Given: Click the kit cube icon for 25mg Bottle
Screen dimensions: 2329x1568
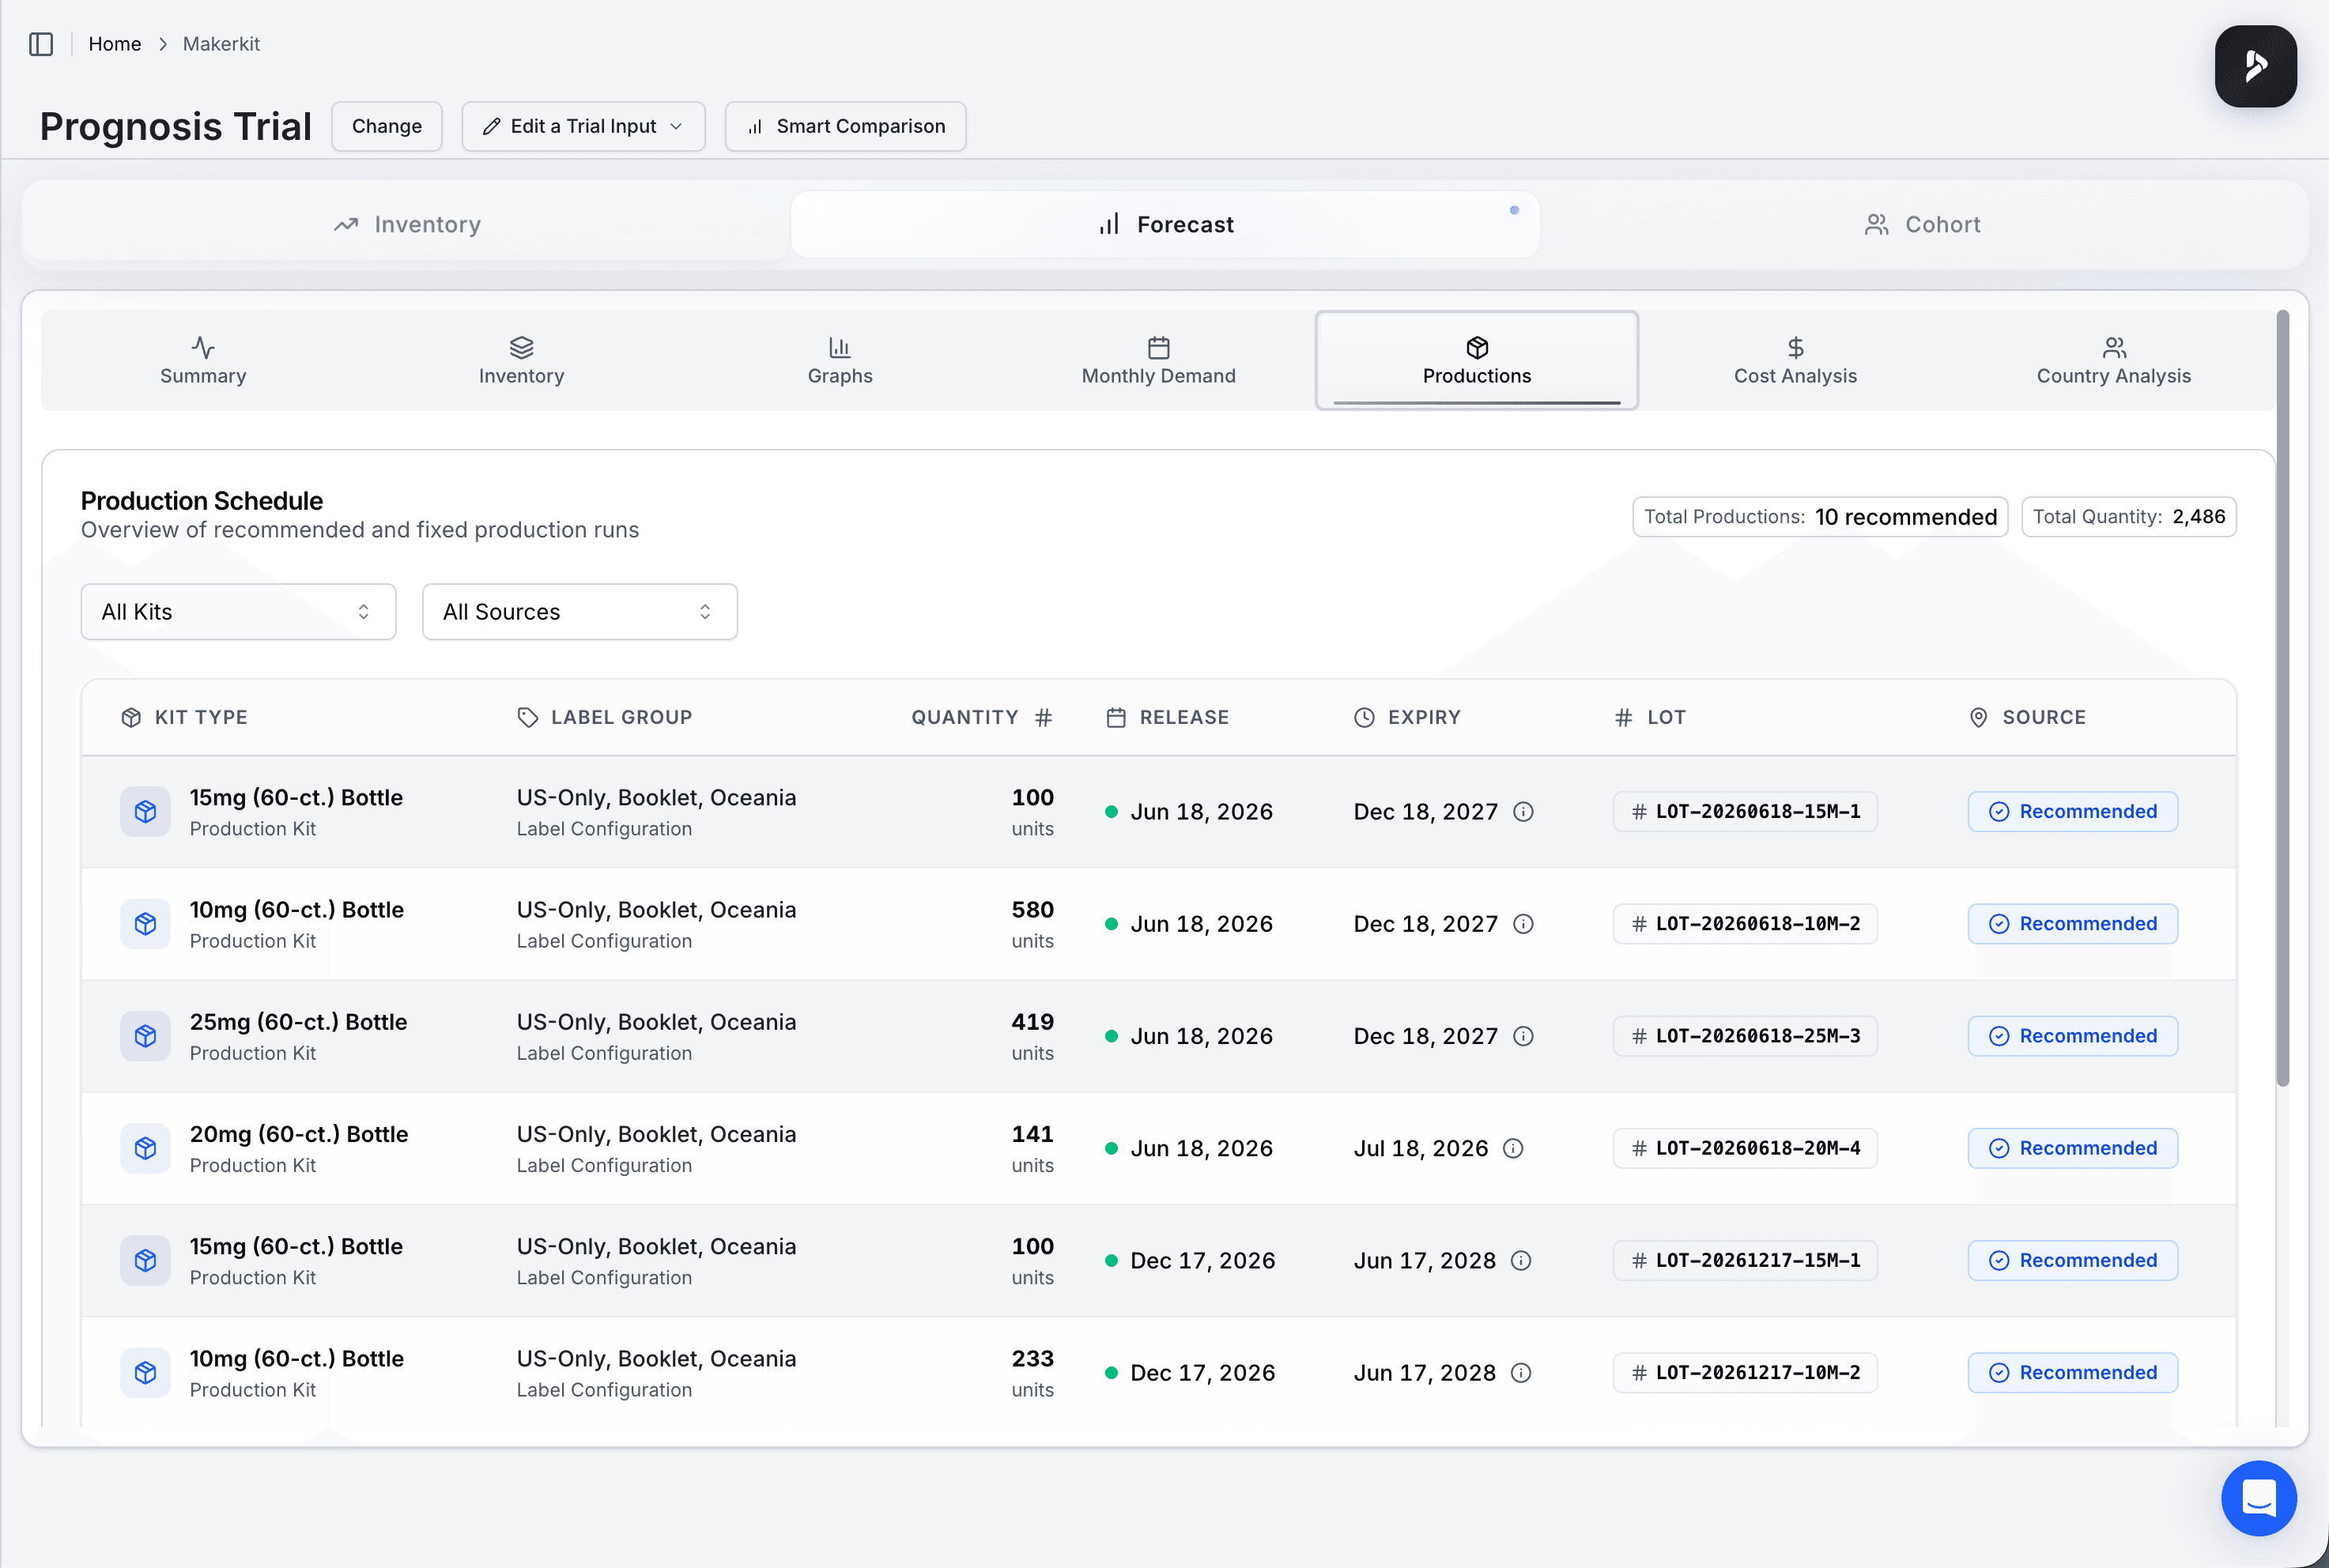Looking at the screenshot, I should (145, 1036).
